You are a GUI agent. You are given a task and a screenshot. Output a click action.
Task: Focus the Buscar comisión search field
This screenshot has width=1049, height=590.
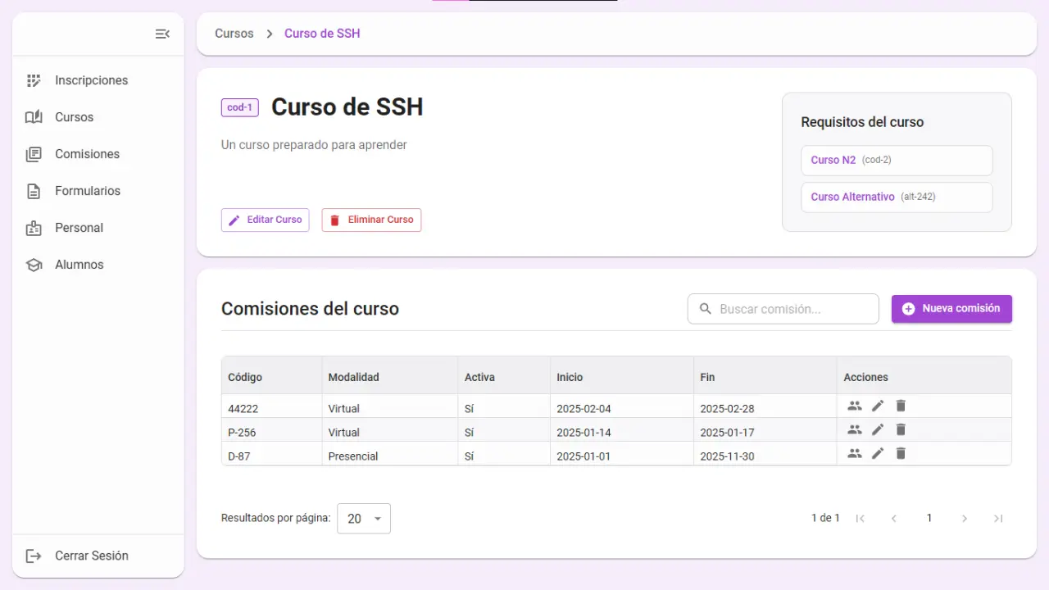click(x=783, y=309)
